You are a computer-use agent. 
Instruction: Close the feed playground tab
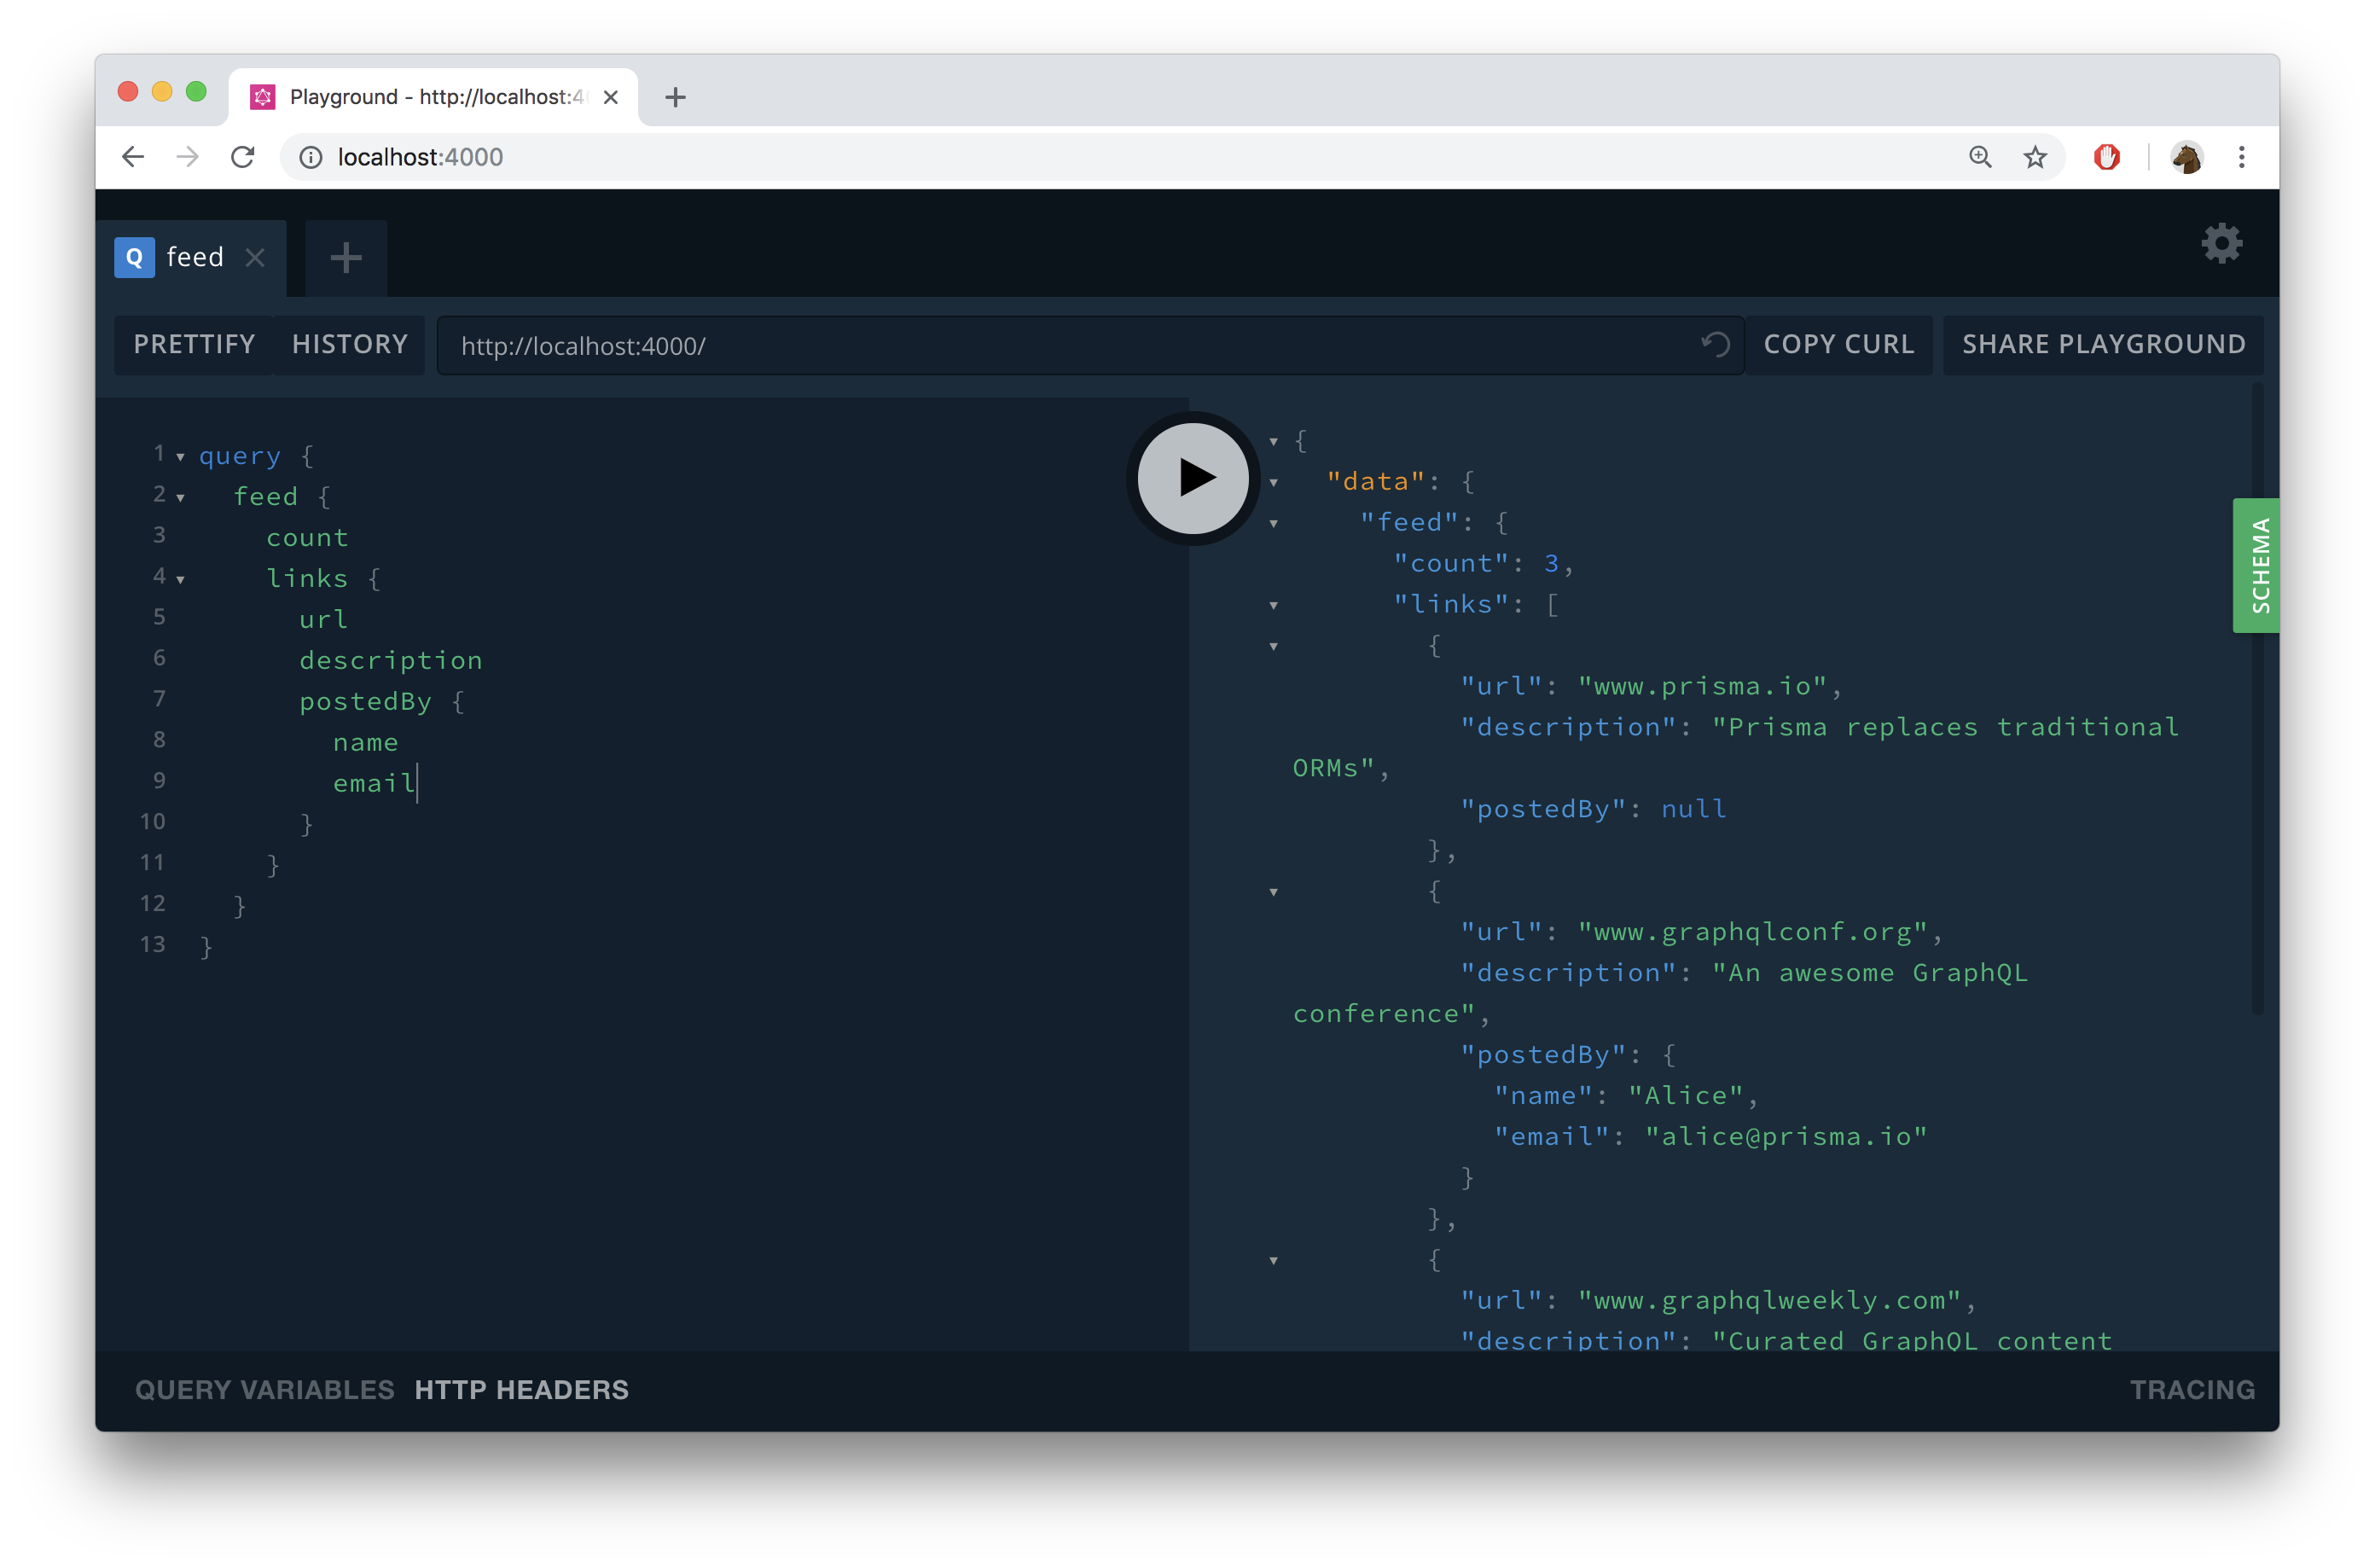pos(256,258)
